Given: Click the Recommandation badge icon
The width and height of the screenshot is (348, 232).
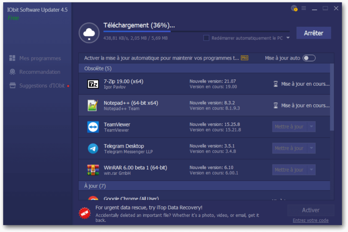Looking at the screenshot, I should pos(13,72).
